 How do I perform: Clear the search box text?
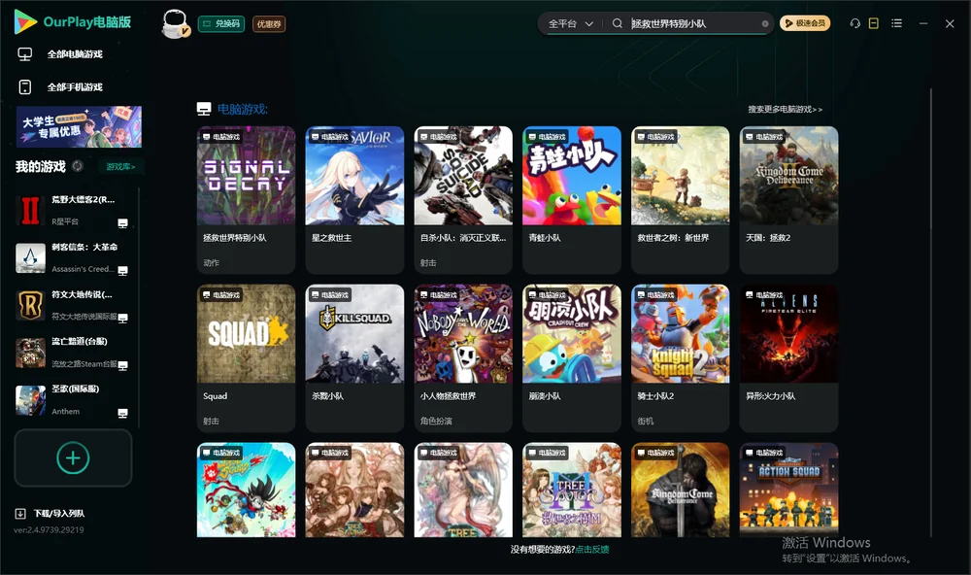[765, 23]
